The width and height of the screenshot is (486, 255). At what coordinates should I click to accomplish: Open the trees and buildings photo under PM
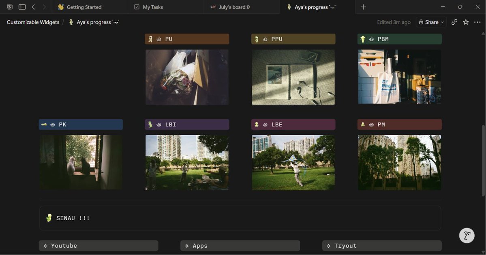pyautogui.click(x=400, y=162)
